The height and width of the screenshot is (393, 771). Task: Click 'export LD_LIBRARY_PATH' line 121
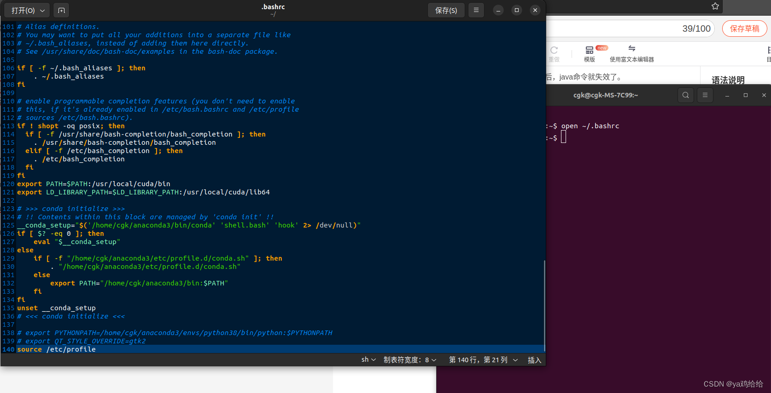click(143, 192)
